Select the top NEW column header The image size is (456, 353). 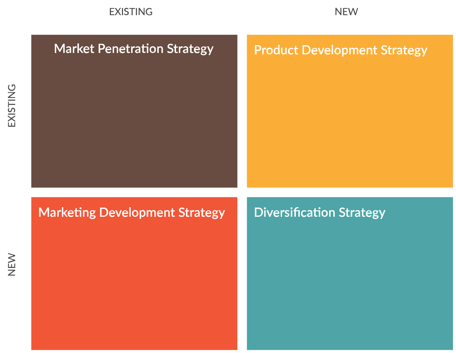point(346,12)
